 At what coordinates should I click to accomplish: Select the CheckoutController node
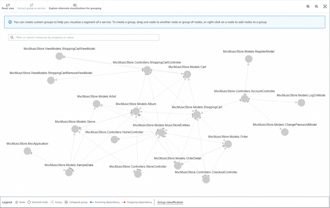pos(206,179)
